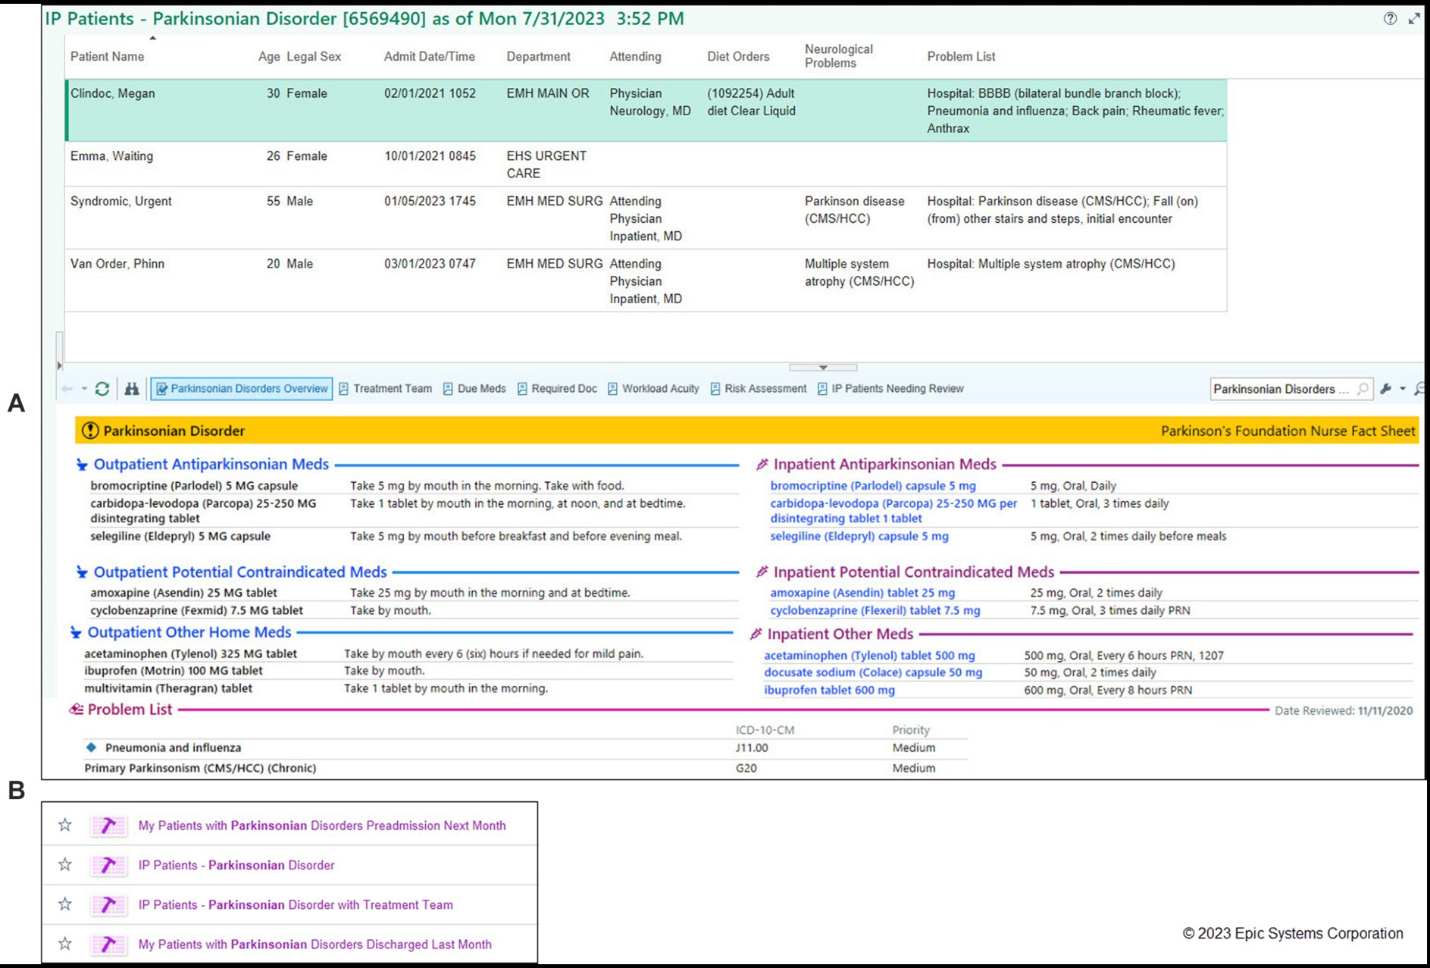Click the wrench settings icon
The width and height of the screenshot is (1430, 968).
[x=1386, y=389]
